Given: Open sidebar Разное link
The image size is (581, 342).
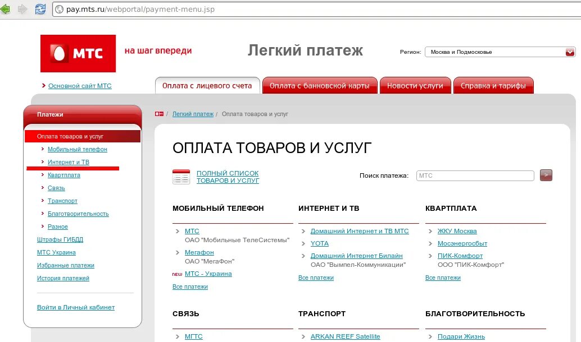Looking at the screenshot, I should (58, 227).
